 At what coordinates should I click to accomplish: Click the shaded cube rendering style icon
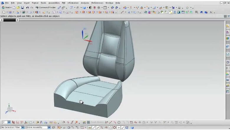pos(84,7)
